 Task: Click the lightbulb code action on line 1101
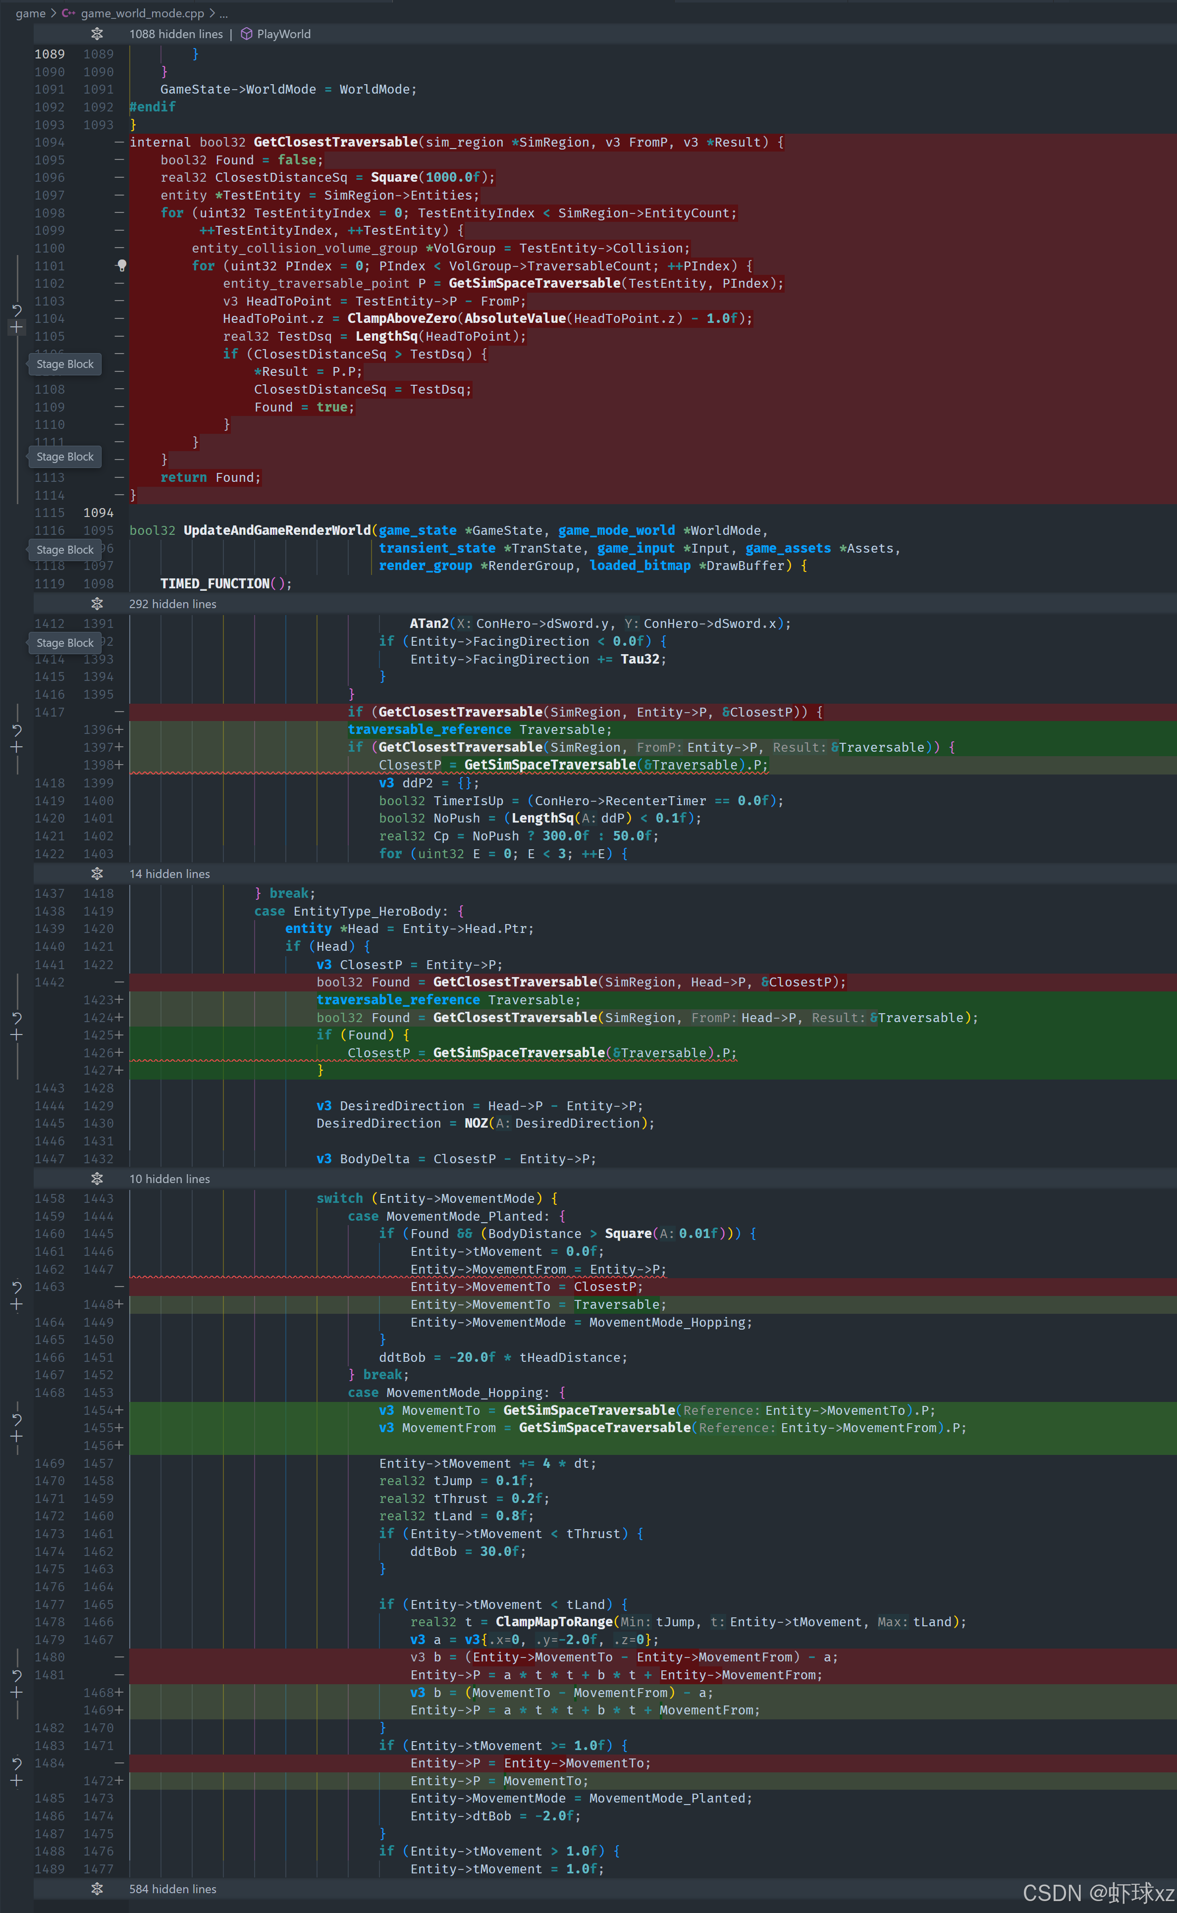click(x=121, y=265)
